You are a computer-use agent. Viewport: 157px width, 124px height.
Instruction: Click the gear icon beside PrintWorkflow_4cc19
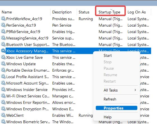pos(3,19)
